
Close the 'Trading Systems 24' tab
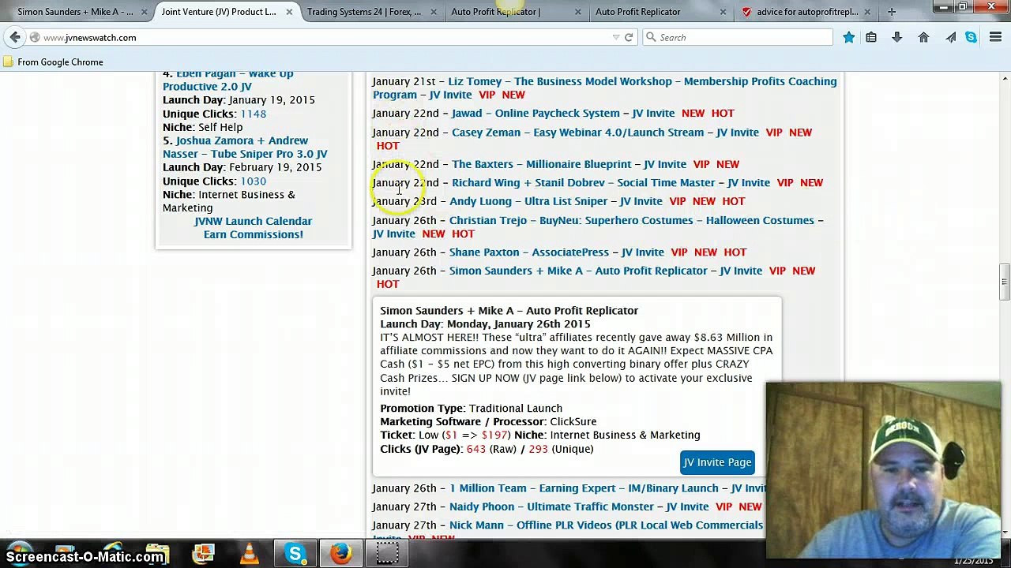coord(433,12)
